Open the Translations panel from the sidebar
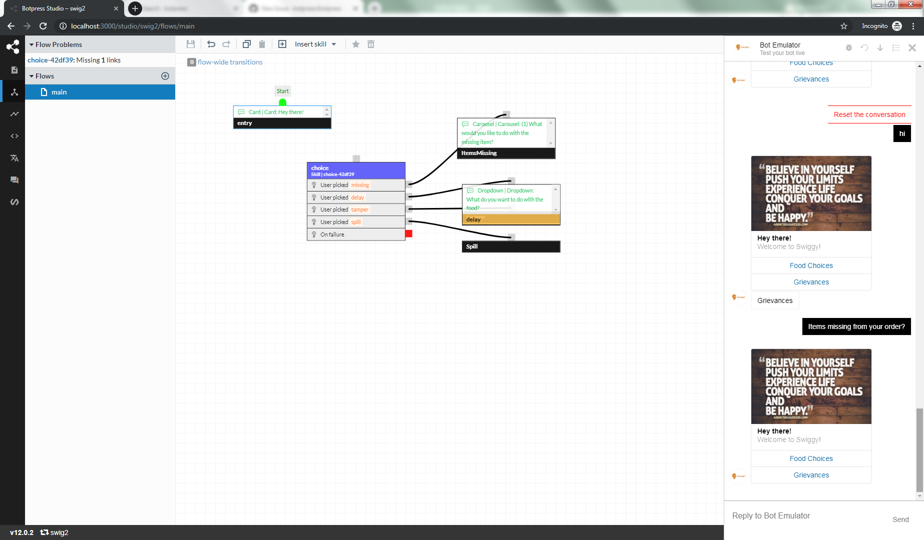924x540 pixels. point(14,158)
